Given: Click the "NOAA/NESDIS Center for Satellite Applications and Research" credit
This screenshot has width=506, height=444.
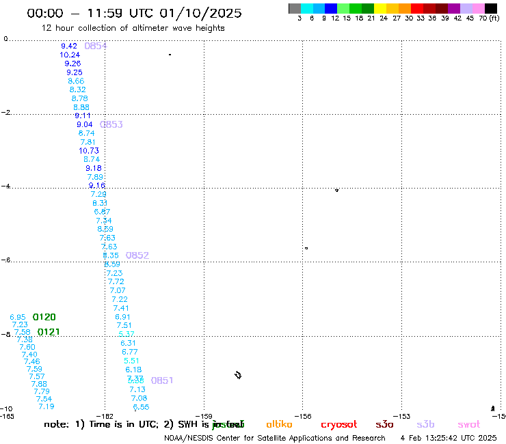Looking at the screenshot, I should (x=275, y=438).
